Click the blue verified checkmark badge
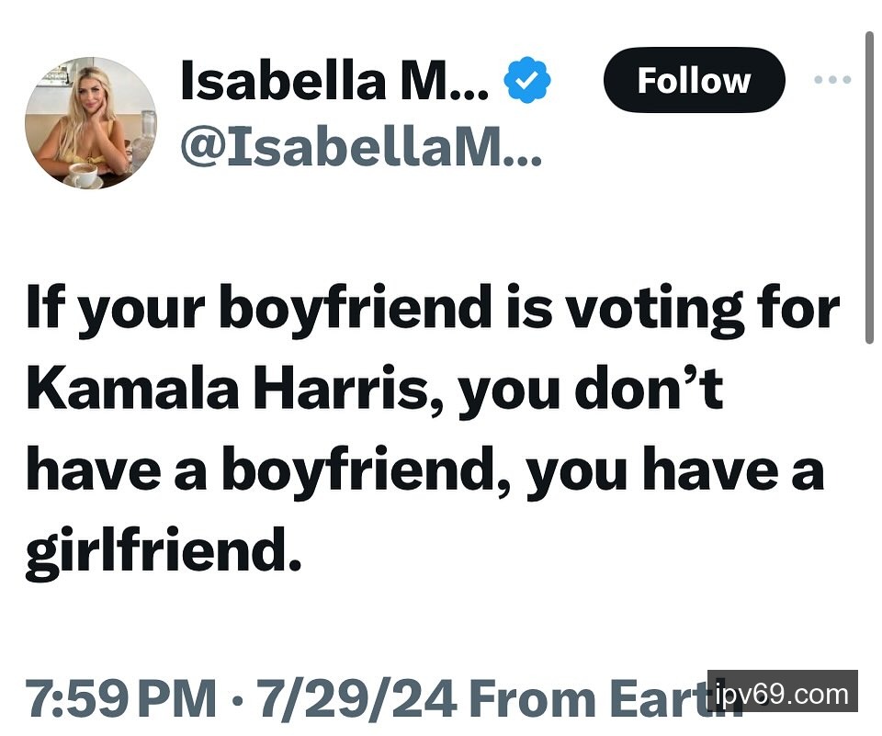882x736 pixels. click(527, 82)
